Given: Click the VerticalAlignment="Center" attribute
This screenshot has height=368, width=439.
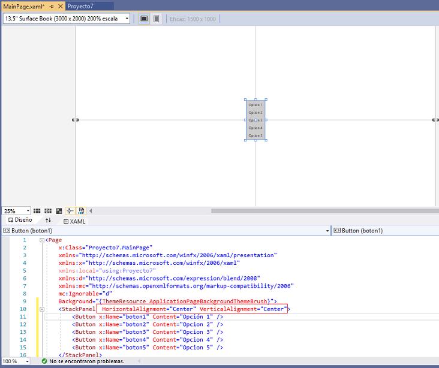Looking at the screenshot, I should pyautogui.click(x=243, y=309).
